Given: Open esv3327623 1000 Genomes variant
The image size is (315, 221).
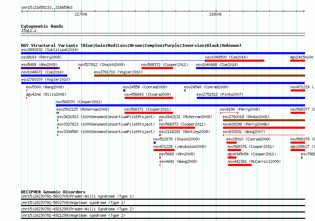Looking at the screenshot, I should (106, 124).
